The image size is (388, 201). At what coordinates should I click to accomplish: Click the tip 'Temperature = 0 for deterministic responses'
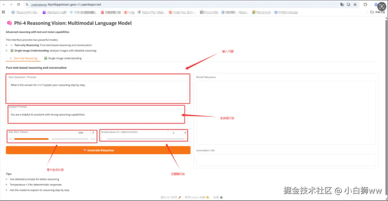pos(35,185)
